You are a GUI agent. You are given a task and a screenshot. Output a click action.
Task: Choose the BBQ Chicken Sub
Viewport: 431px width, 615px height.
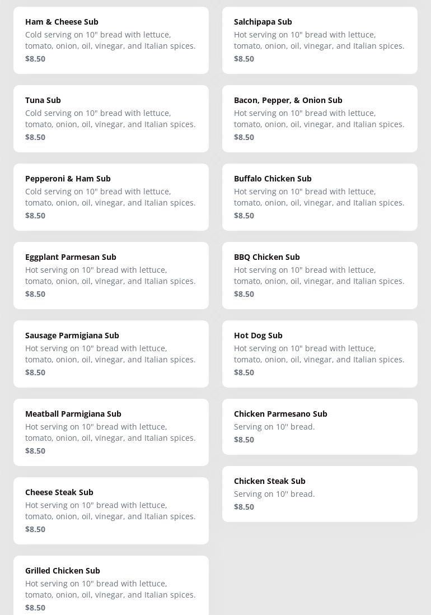(x=320, y=276)
